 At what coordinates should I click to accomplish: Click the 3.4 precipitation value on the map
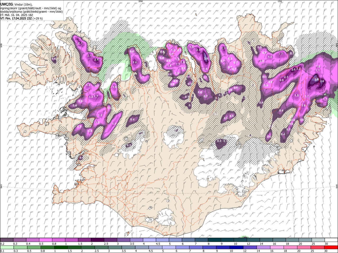point(322,81)
